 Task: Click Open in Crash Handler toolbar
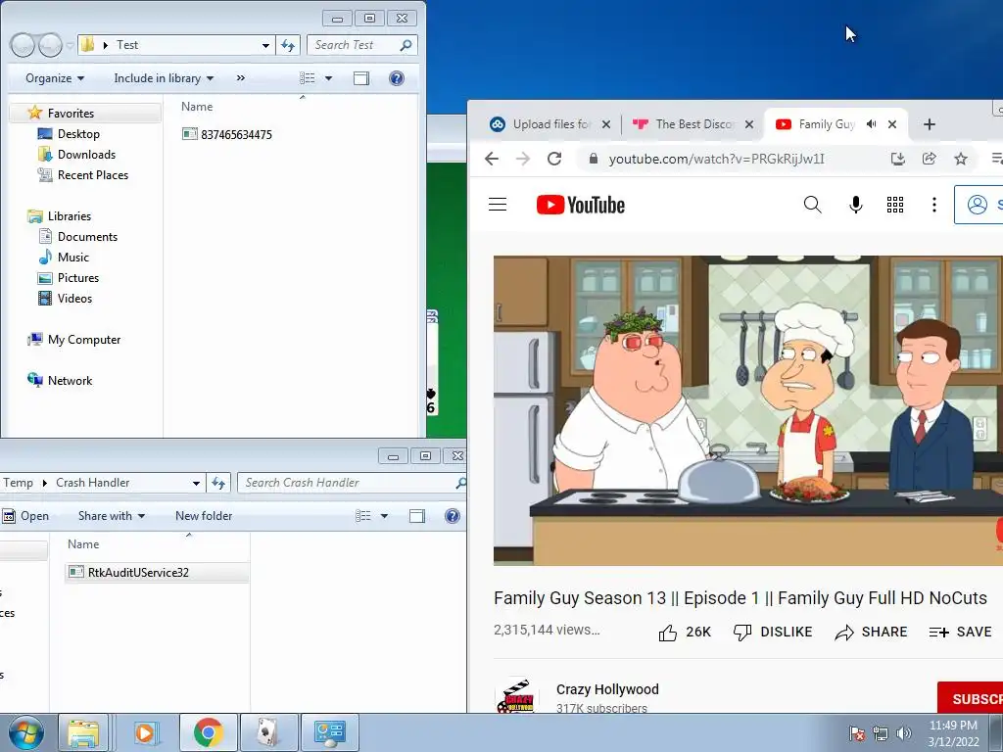(x=25, y=515)
